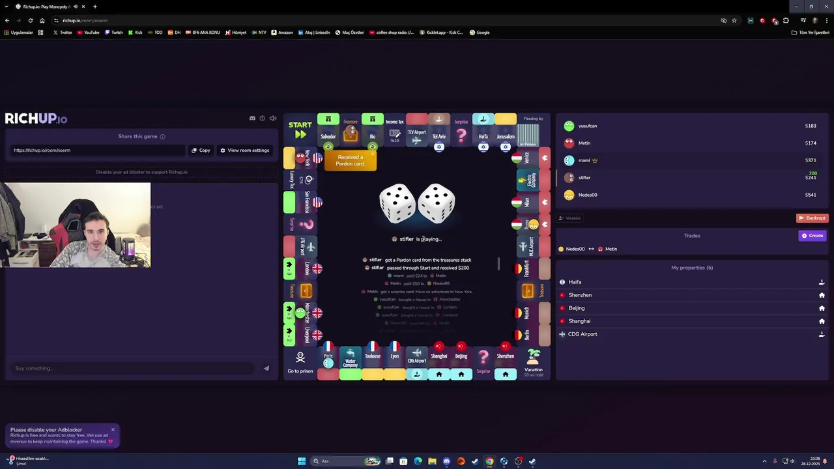Open Discord link icon near logo
Image resolution: width=834 pixels, height=469 pixels.
tap(252, 119)
